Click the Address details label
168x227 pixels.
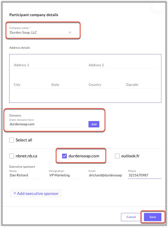(x=20, y=48)
